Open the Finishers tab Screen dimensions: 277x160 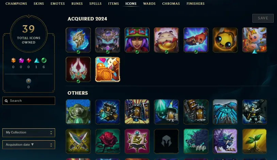coord(195,3)
